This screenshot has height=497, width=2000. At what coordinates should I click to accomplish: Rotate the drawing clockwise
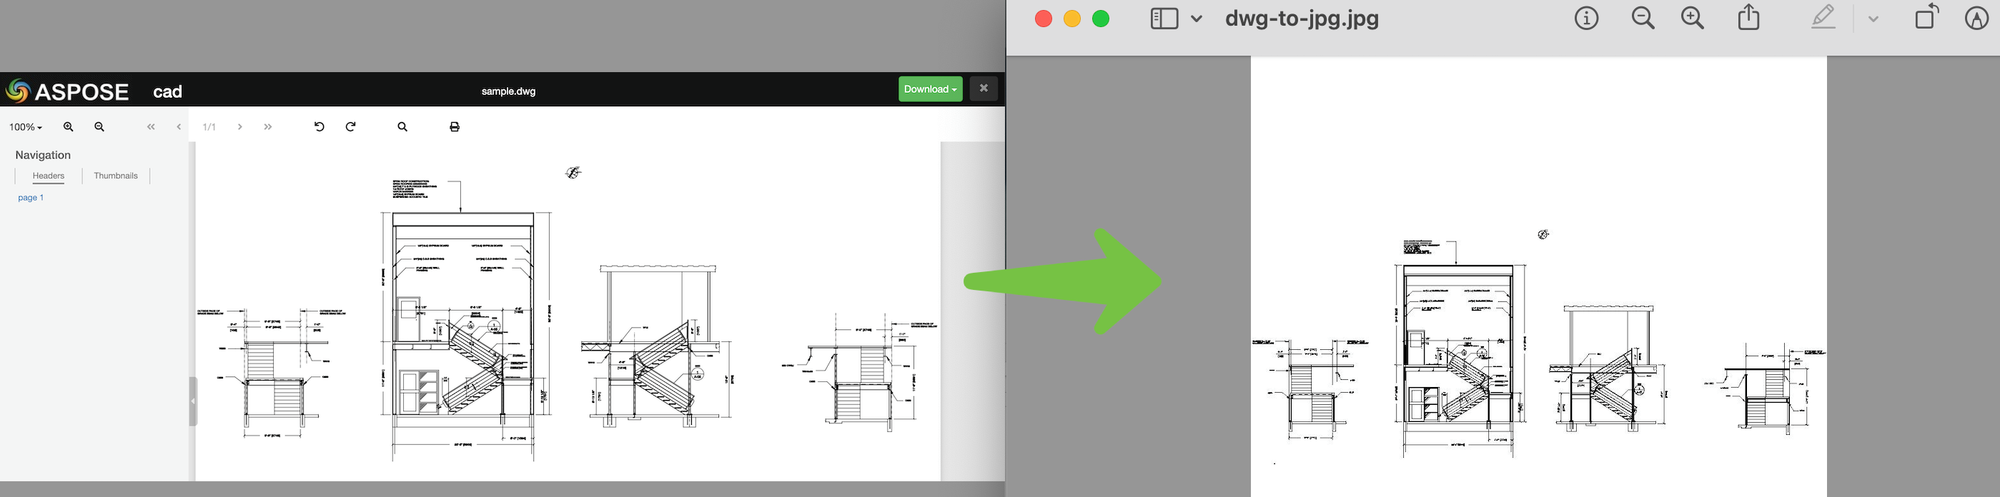(x=351, y=127)
